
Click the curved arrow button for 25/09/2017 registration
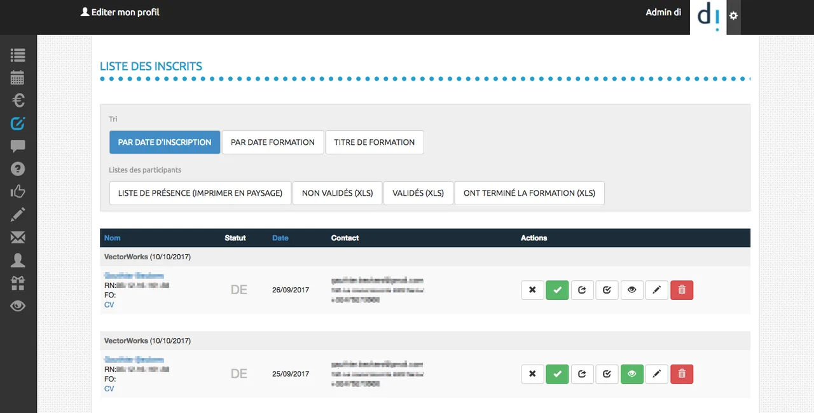pos(582,374)
